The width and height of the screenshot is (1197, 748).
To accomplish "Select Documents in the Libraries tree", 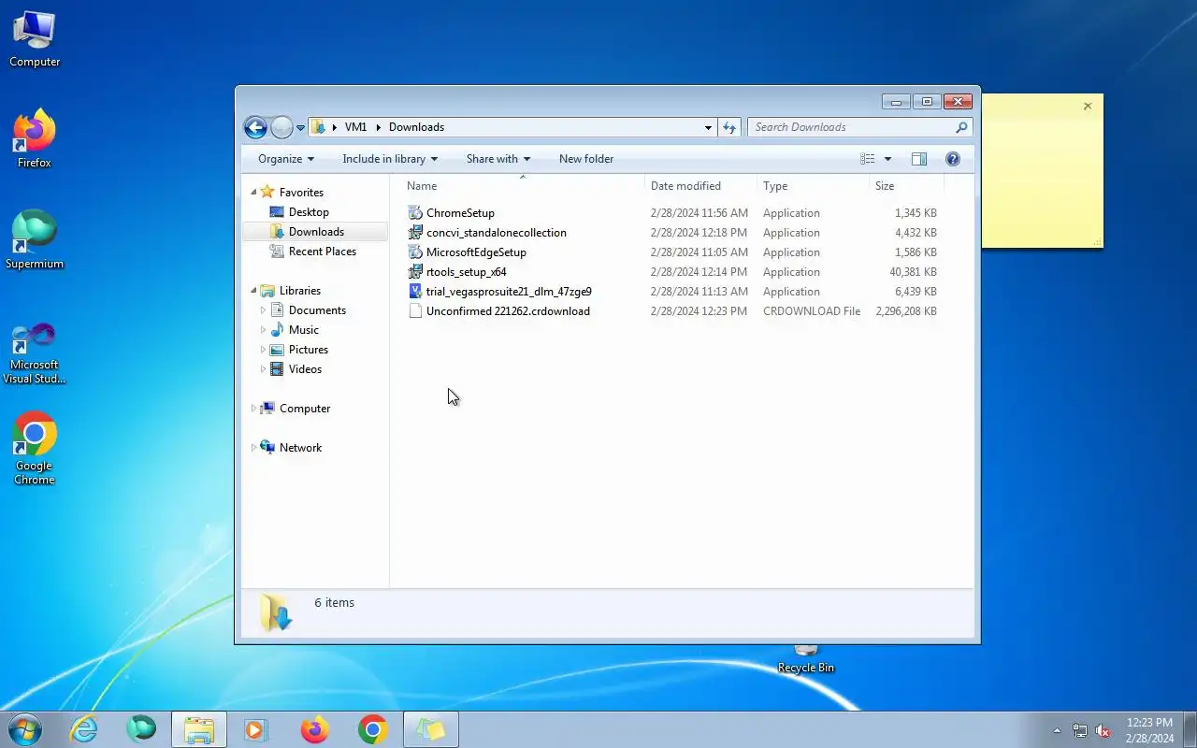I will (317, 310).
